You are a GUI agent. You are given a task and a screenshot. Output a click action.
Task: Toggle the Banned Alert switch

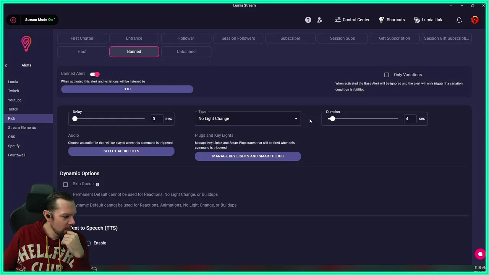[x=95, y=74]
